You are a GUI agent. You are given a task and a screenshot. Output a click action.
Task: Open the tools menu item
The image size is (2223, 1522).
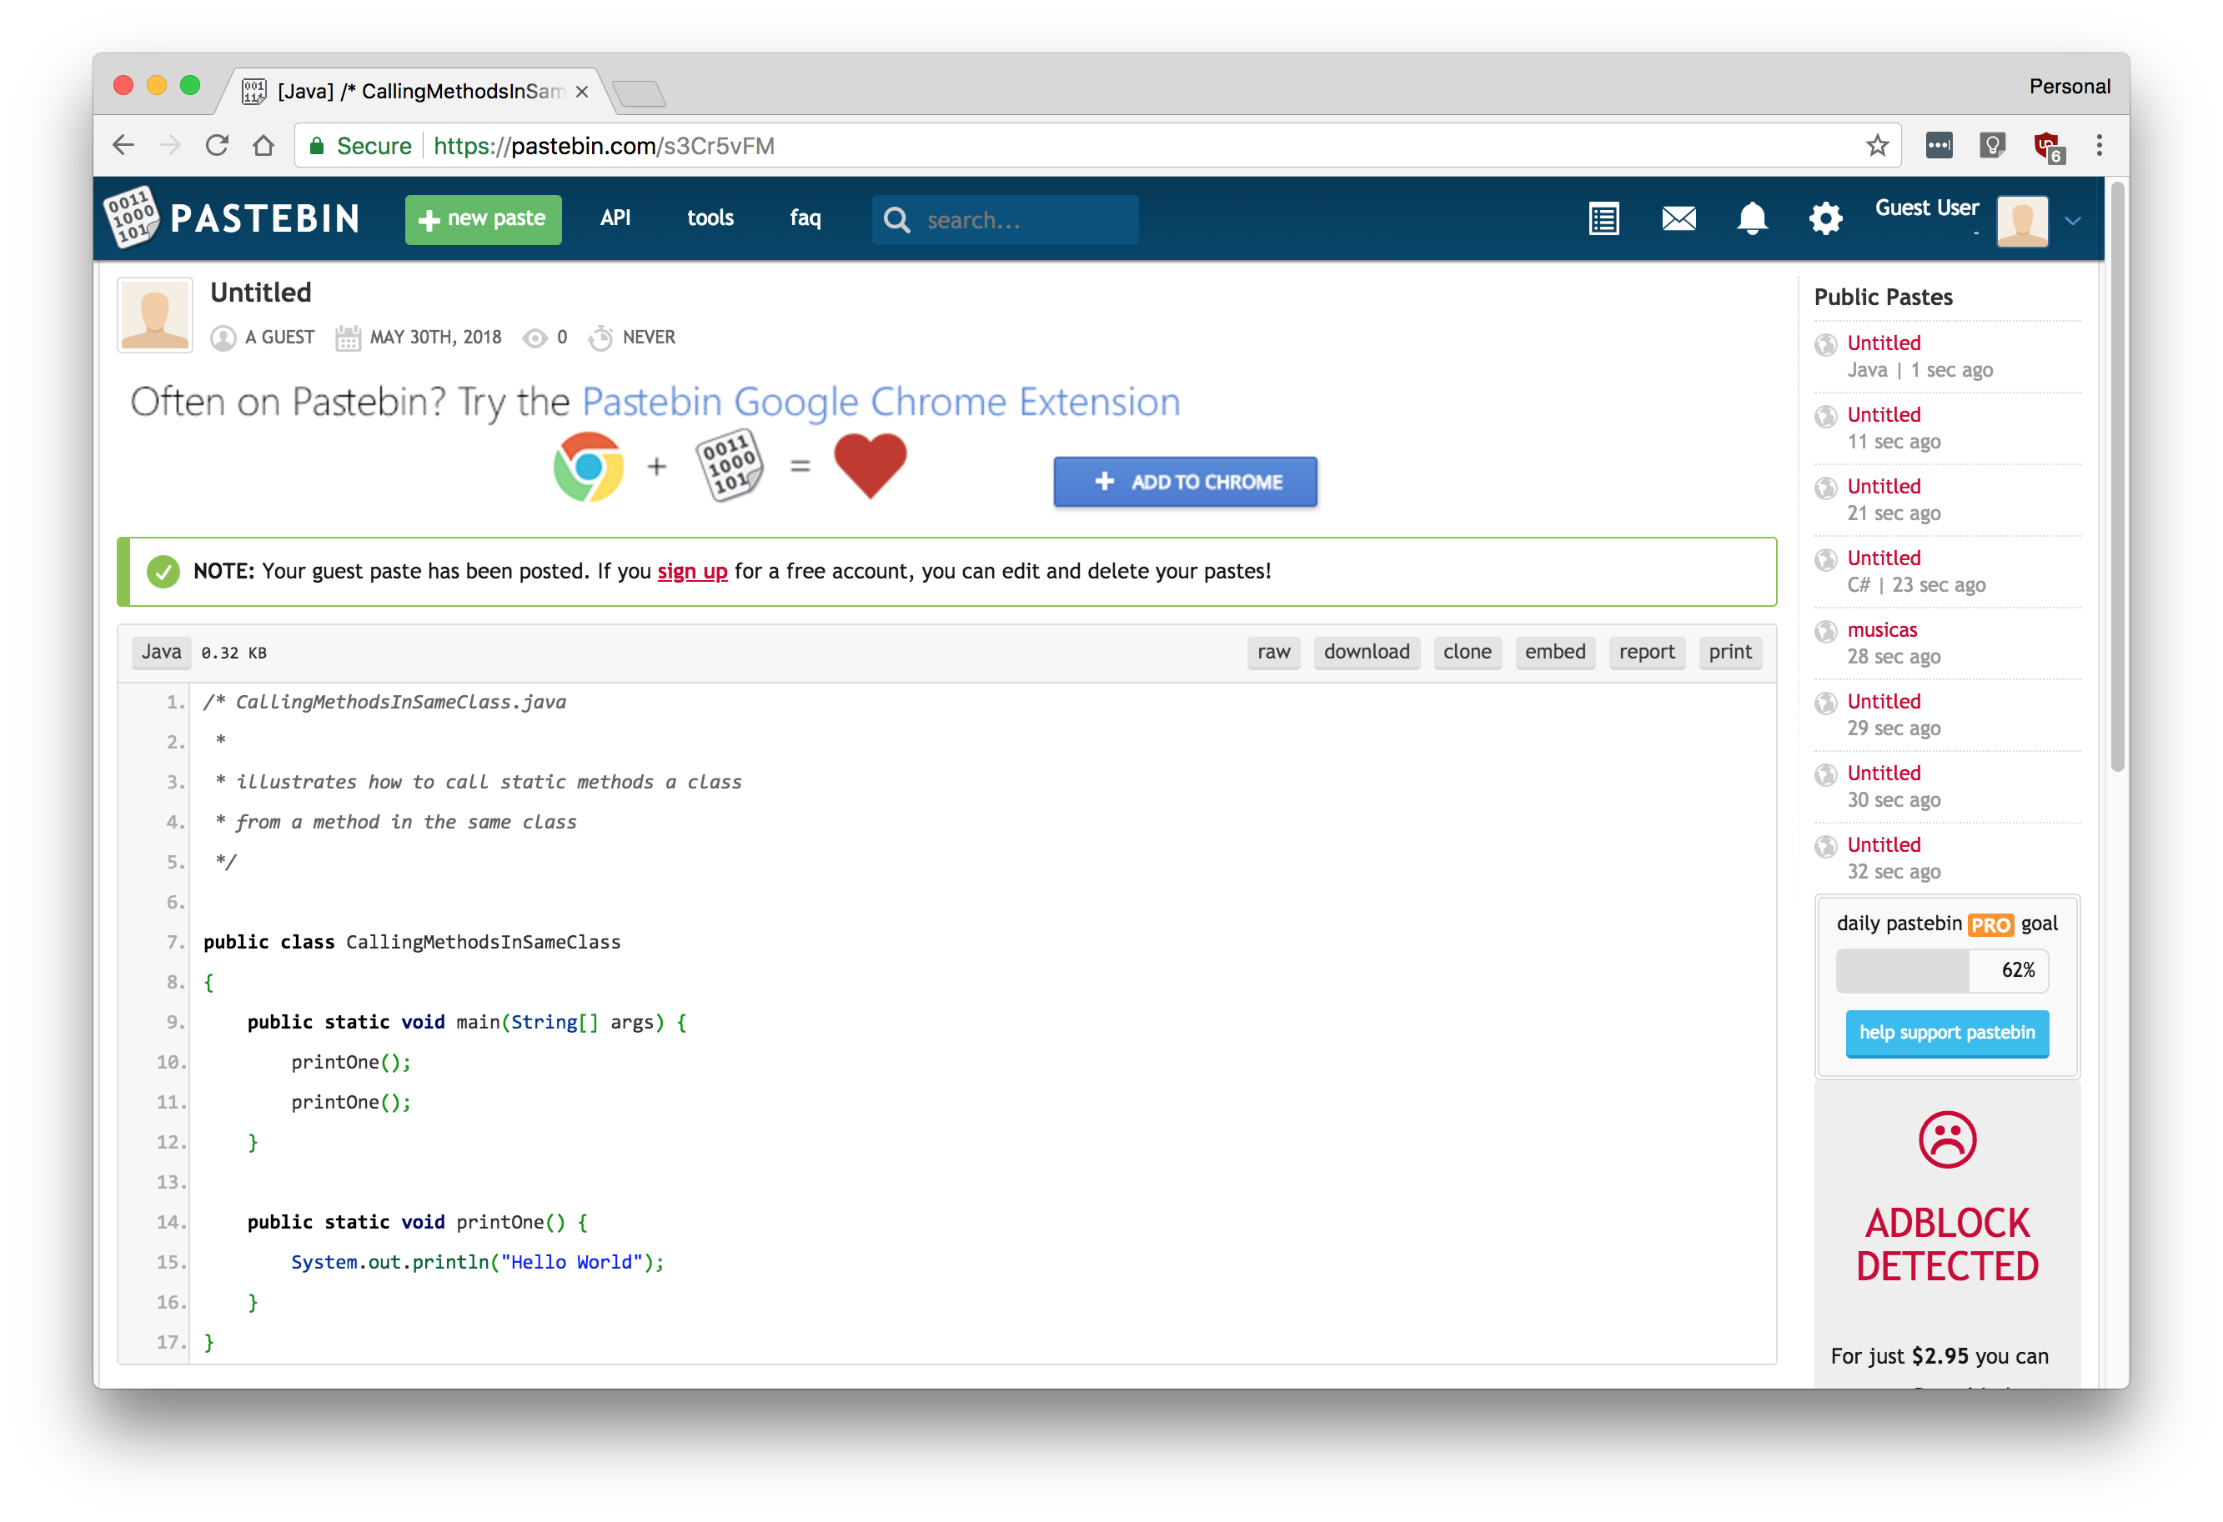pos(710,218)
